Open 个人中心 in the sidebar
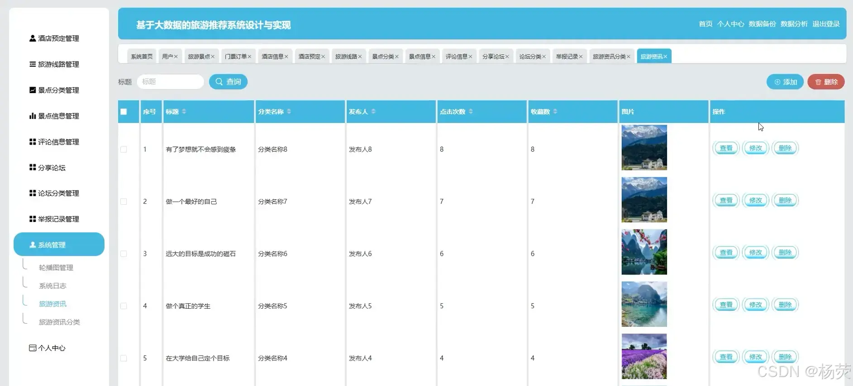Image resolution: width=853 pixels, height=386 pixels. pyautogui.click(x=48, y=348)
